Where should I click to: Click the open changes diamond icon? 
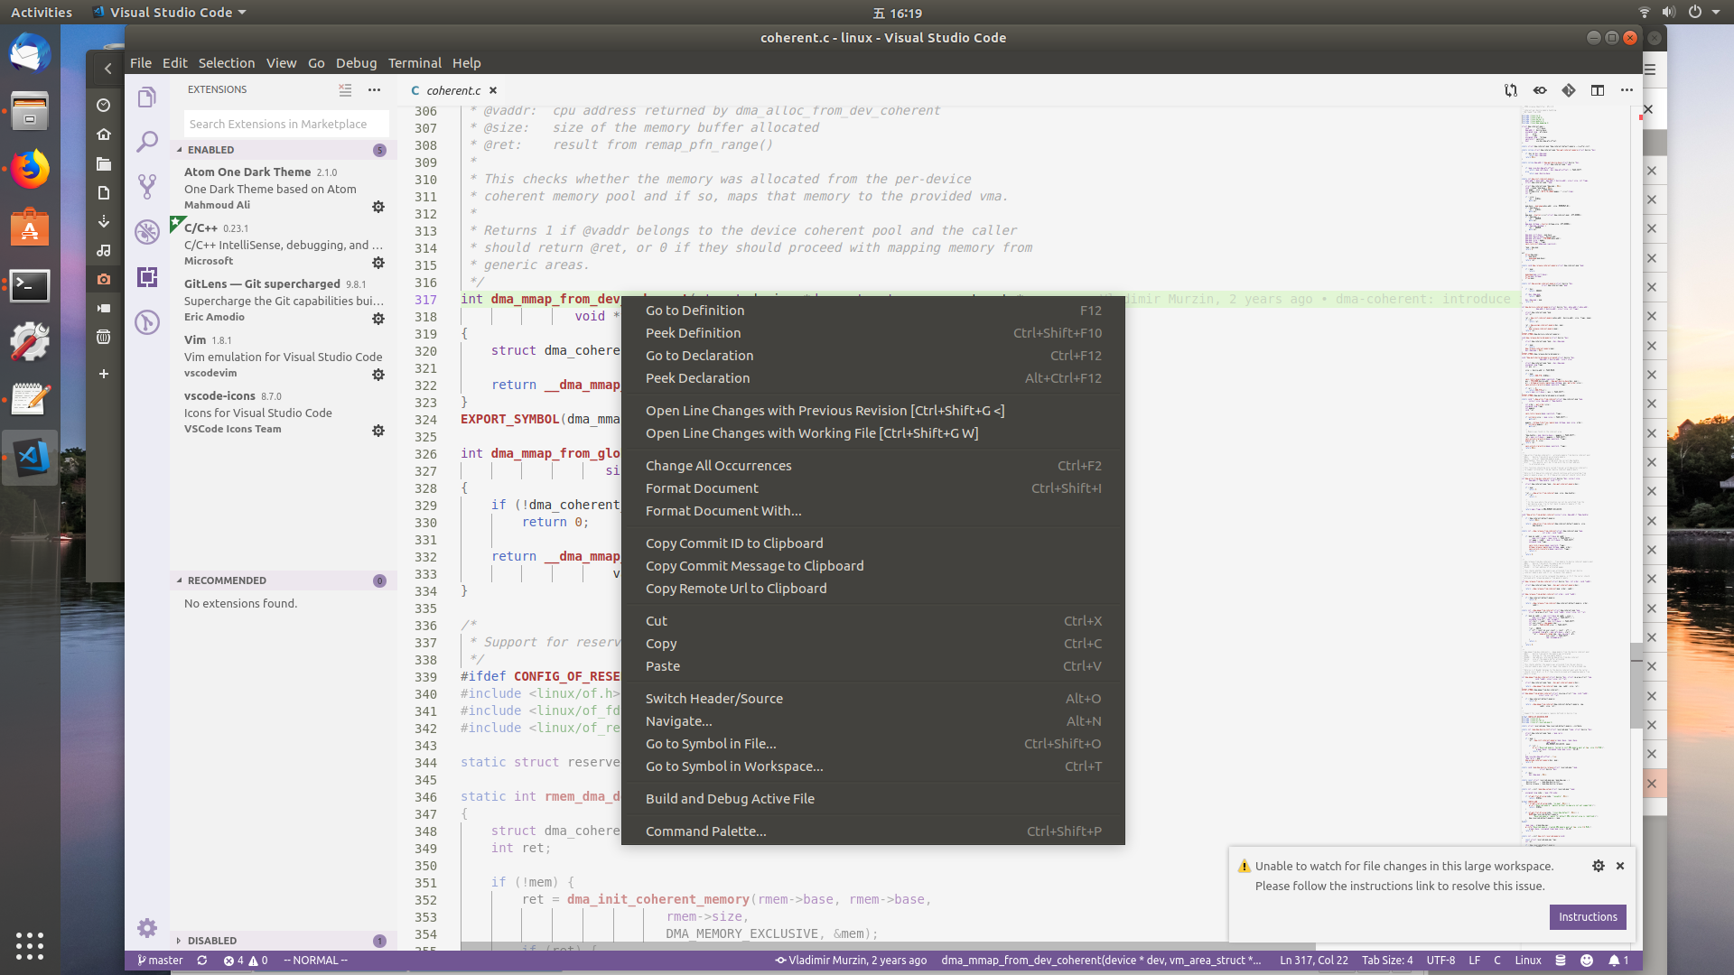tap(1569, 90)
